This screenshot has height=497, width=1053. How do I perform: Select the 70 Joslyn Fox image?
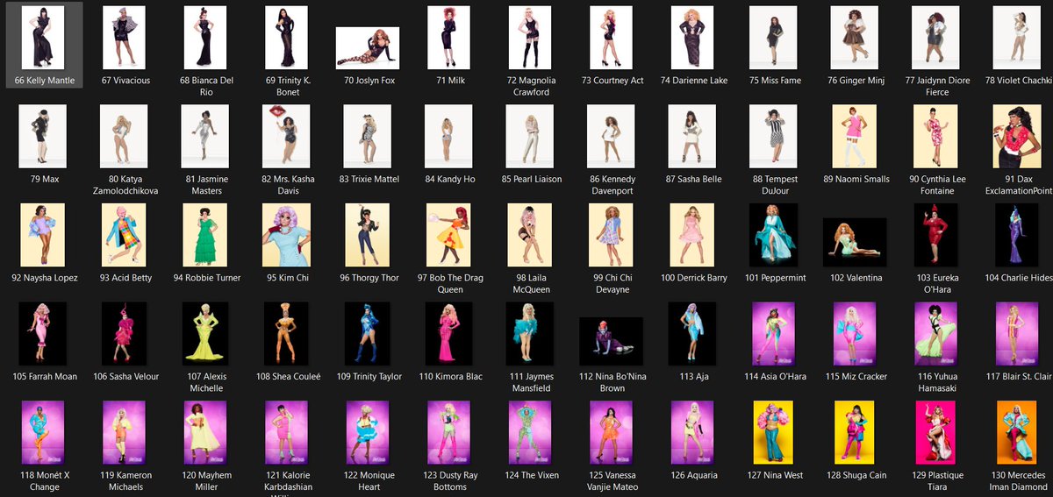368,47
